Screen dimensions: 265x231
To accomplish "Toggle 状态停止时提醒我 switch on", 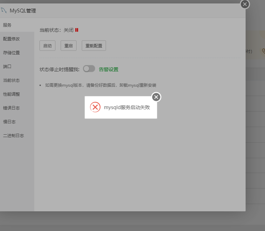I will point(89,69).
